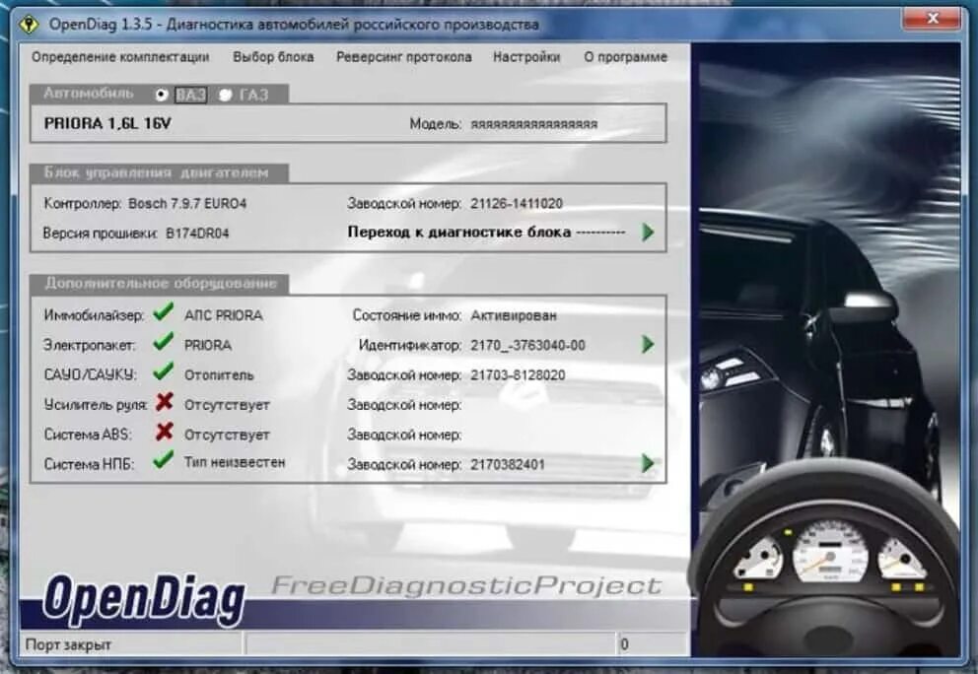
Task: Click the OpenDiag title bar app icon
Action: coord(28,24)
